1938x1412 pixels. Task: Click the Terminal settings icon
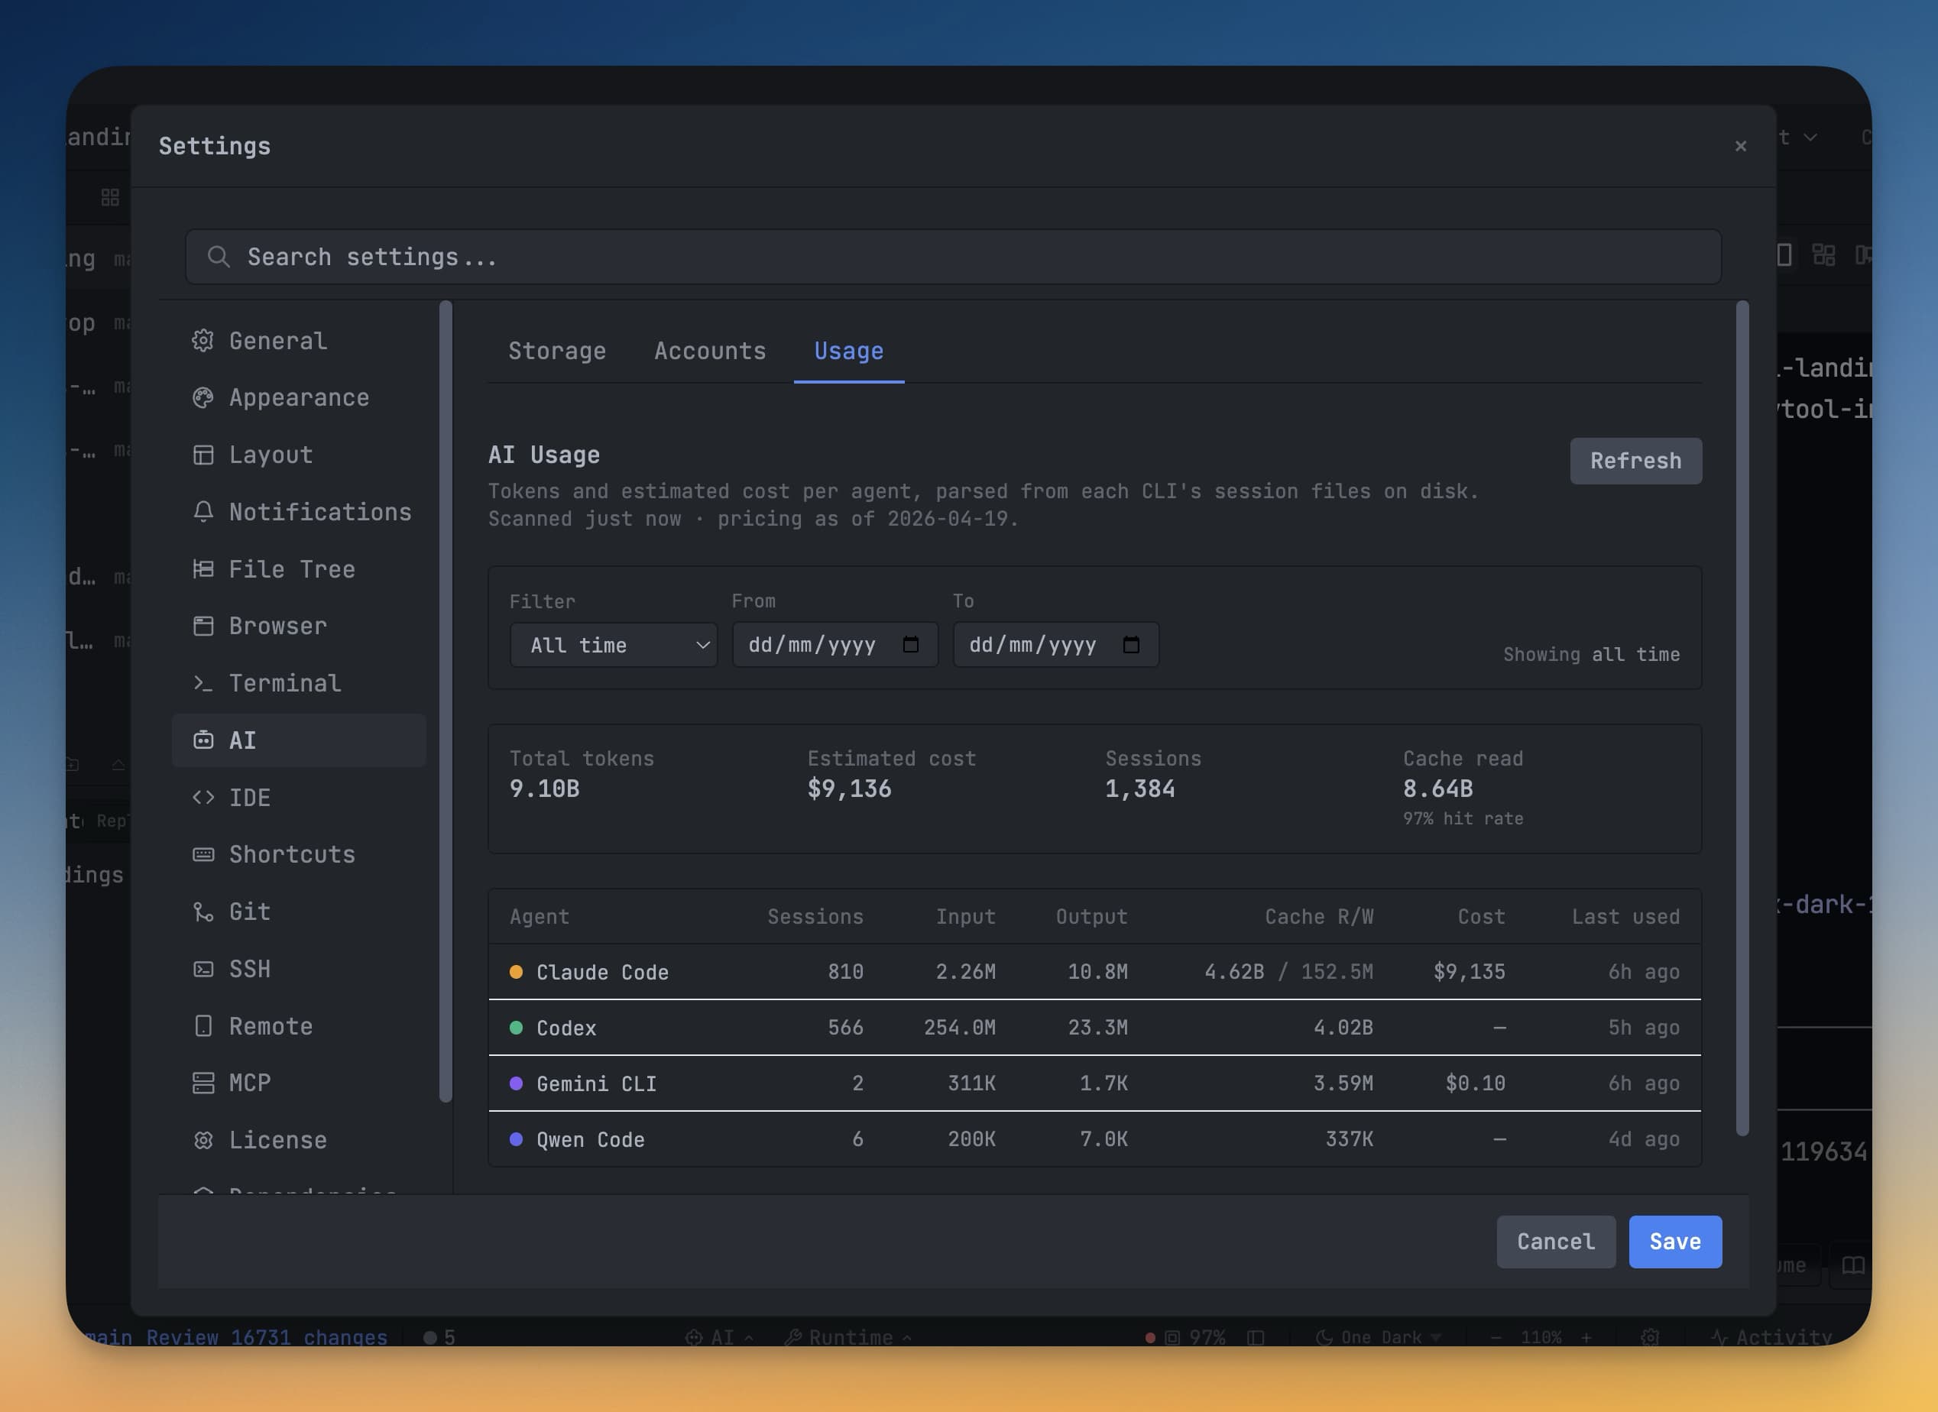pyautogui.click(x=203, y=682)
